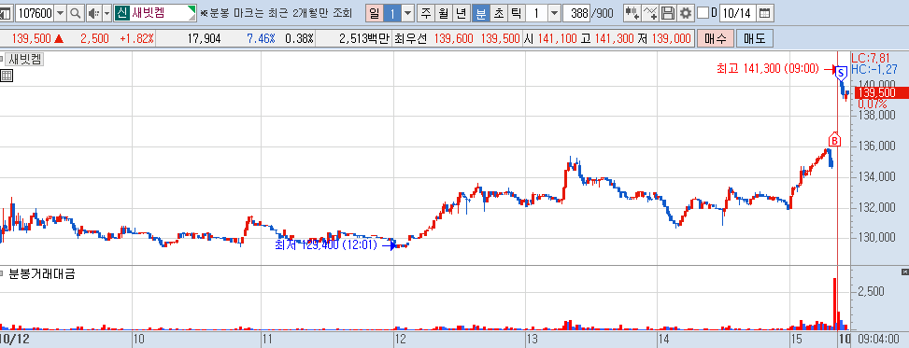Close the 분봉거래대금 volume panel
The height and width of the screenshot is (348, 909).
[x=905, y=271]
